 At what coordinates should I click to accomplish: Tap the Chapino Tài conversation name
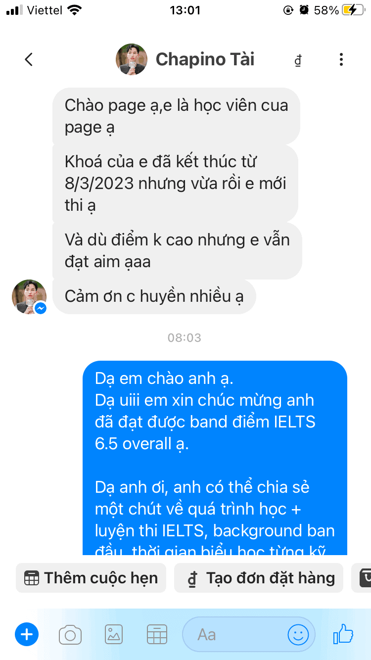(205, 59)
